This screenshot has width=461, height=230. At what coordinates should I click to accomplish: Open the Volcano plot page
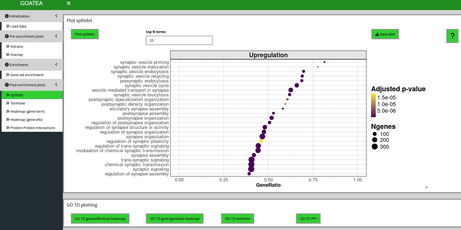pyautogui.click(x=17, y=46)
